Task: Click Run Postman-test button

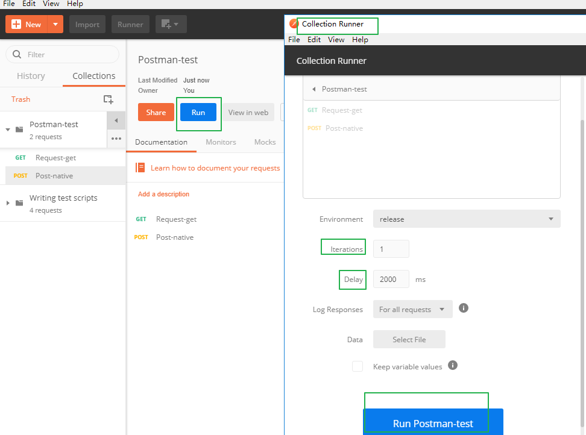Action: 433,422
